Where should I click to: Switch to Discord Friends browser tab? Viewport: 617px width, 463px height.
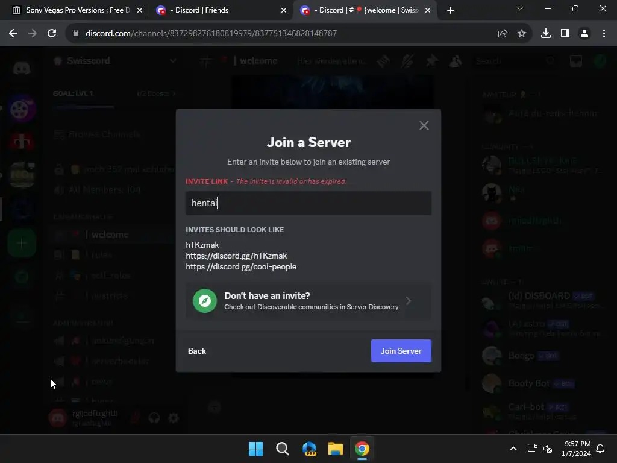tap(222, 10)
